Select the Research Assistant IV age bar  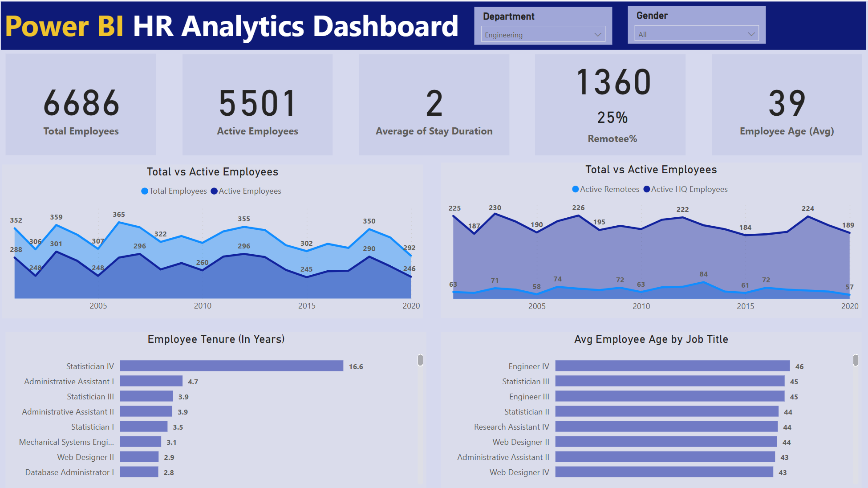tap(666, 427)
